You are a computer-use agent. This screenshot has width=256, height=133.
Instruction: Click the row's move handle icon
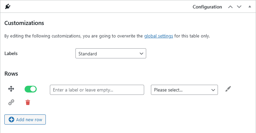(11, 89)
